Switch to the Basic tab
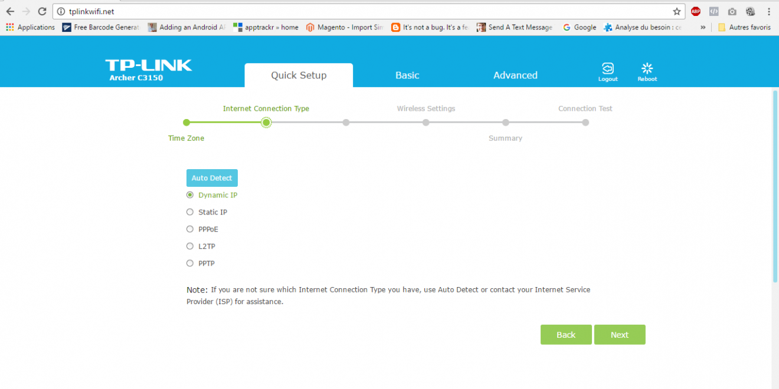 [407, 75]
